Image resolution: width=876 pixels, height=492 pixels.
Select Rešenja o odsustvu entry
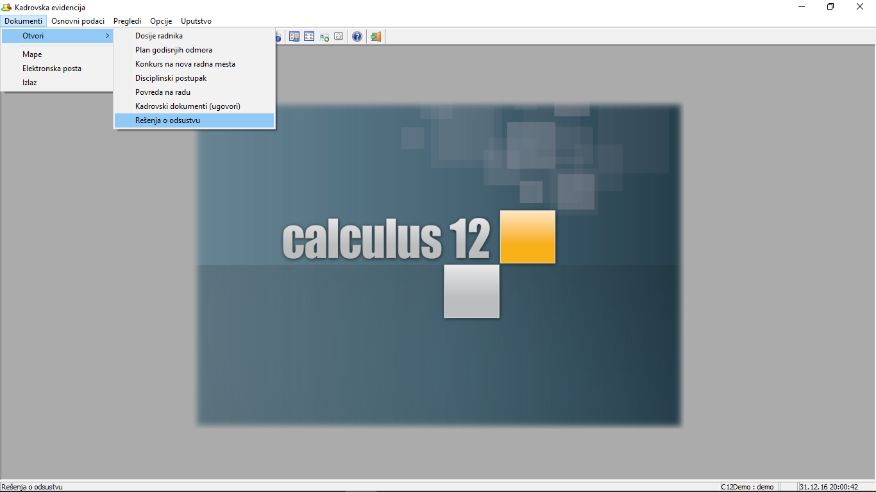(194, 120)
